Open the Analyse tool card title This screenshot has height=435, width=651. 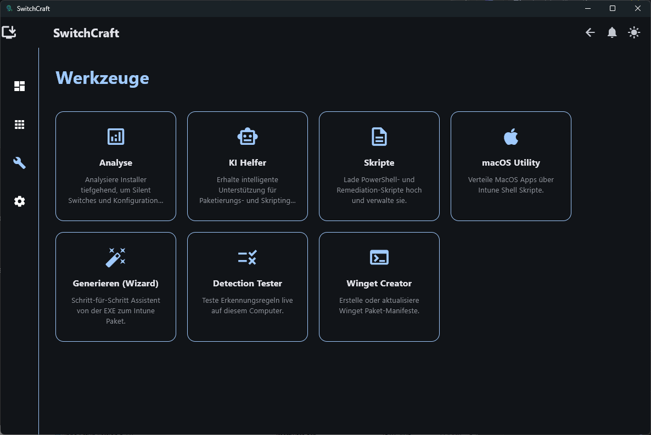116,163
